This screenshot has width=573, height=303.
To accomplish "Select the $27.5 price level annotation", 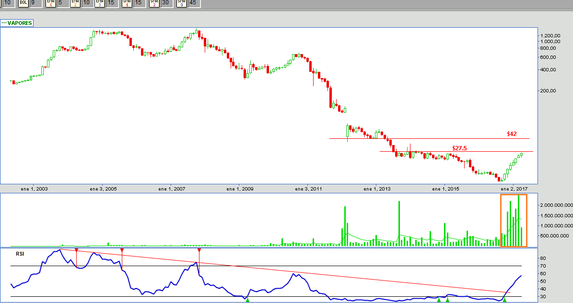I will (459, 148).
